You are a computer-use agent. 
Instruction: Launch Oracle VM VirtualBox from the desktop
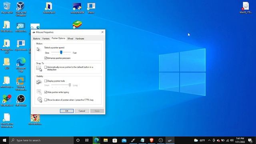coord(21,8)
